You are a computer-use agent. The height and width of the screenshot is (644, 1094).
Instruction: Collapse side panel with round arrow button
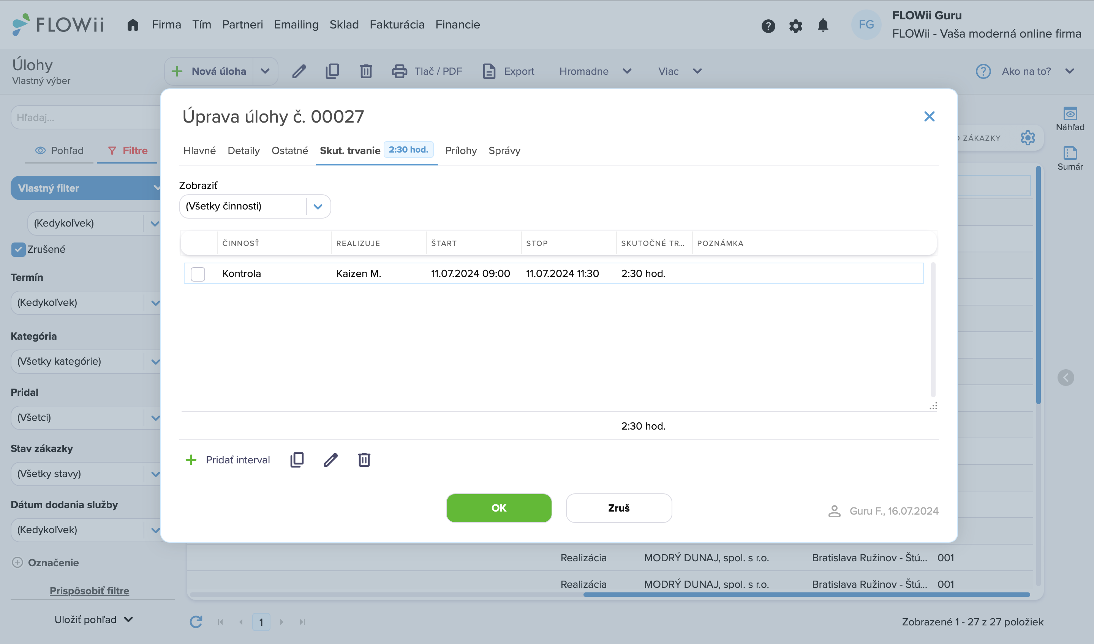[1066, 378]
